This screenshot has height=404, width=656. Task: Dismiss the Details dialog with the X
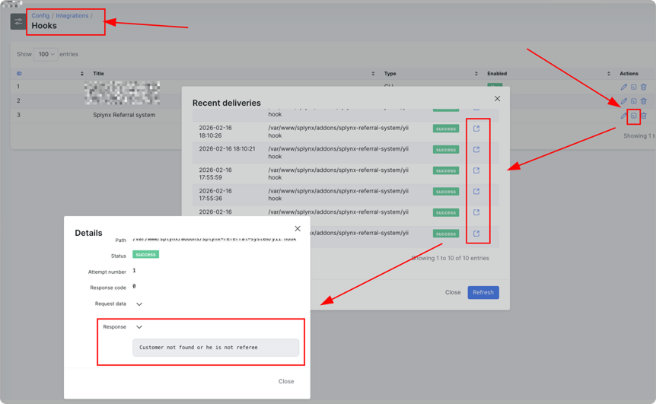[298, 228]
